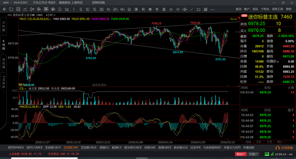Toggle the chain link icon beside contract name
296x159 pixels.
[10, 15]
